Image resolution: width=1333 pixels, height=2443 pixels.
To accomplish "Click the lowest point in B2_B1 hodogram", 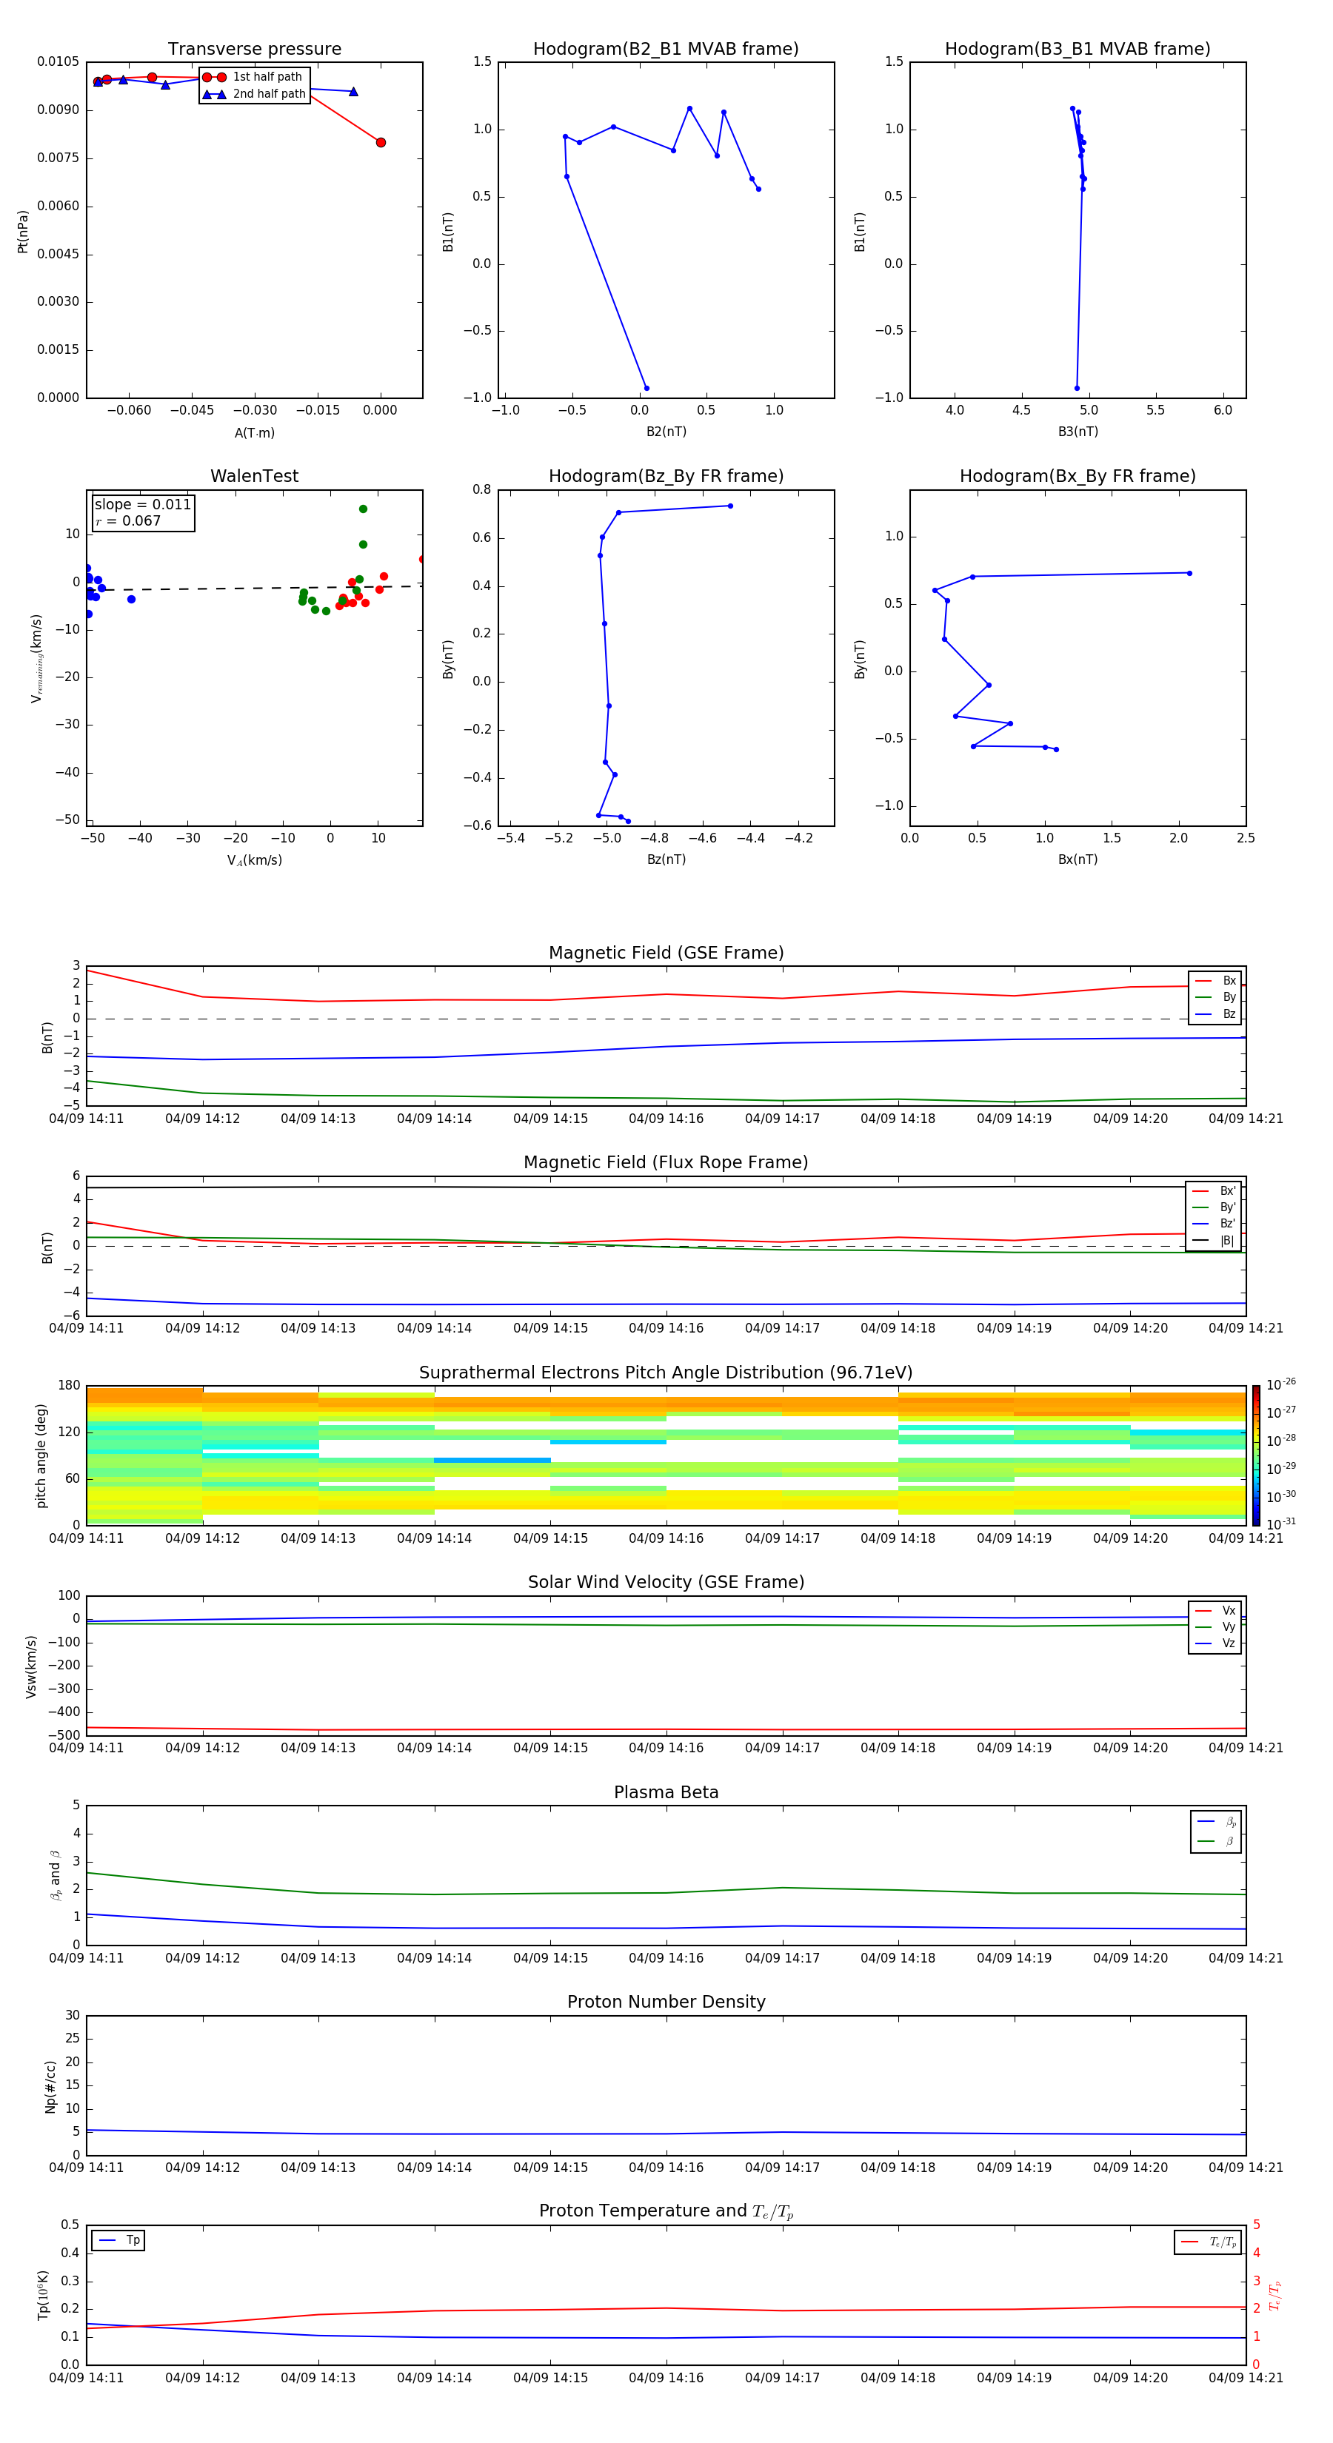I will pos(646,388).
